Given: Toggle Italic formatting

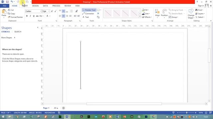Looking at the screenshot, I should 30,16.
